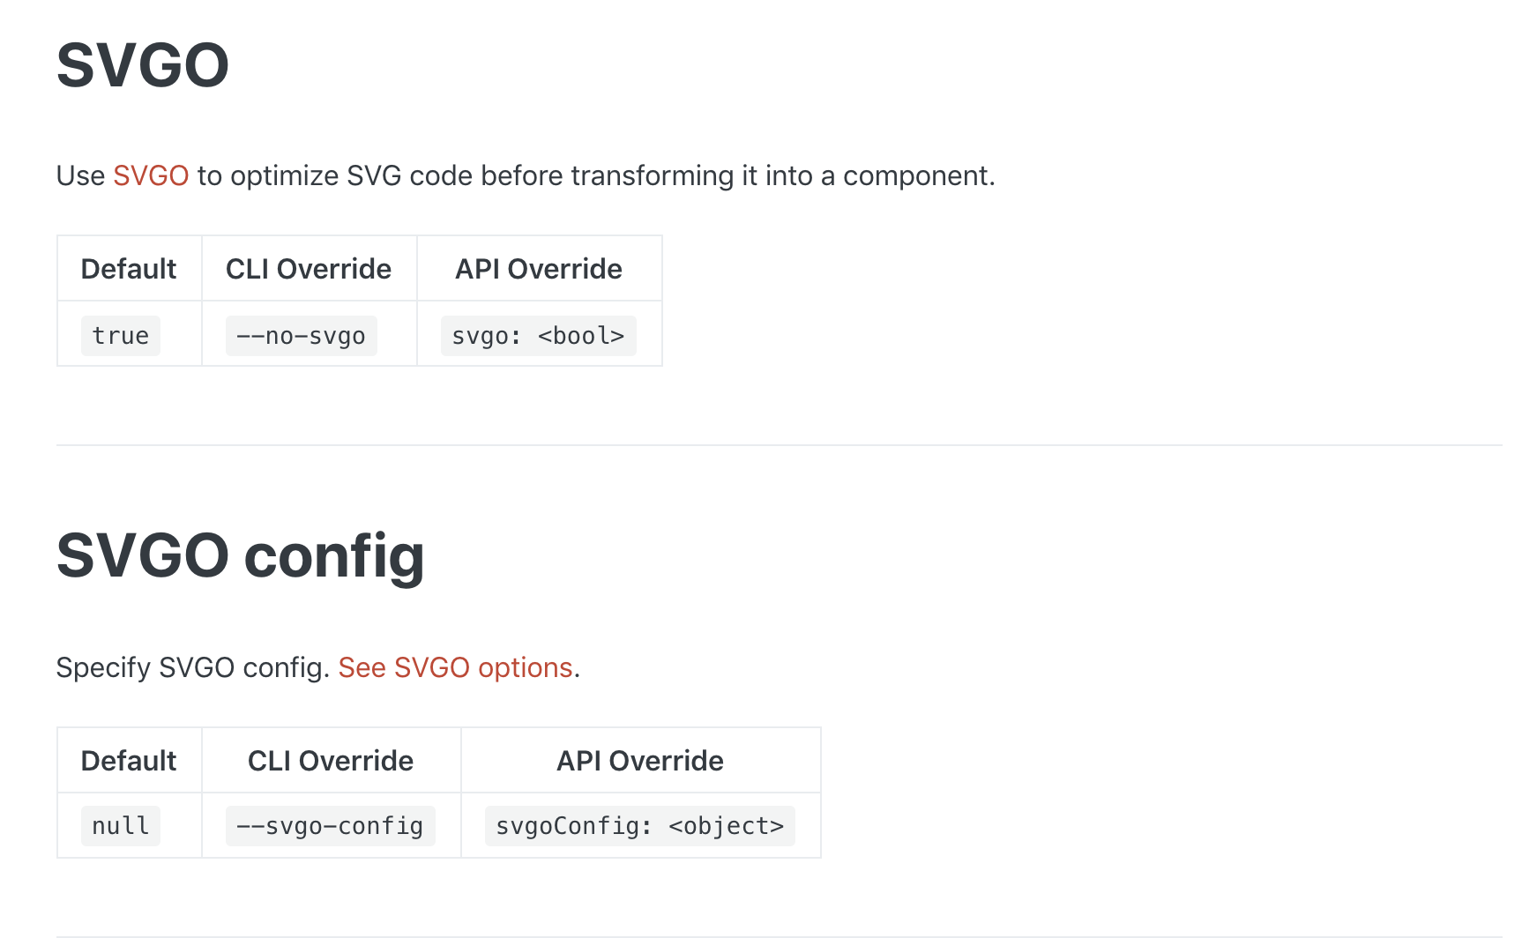Select the svgoConfig: <object> code snippet
The height and width of the screenshot is (938, 1522).
tap(640, 826)
